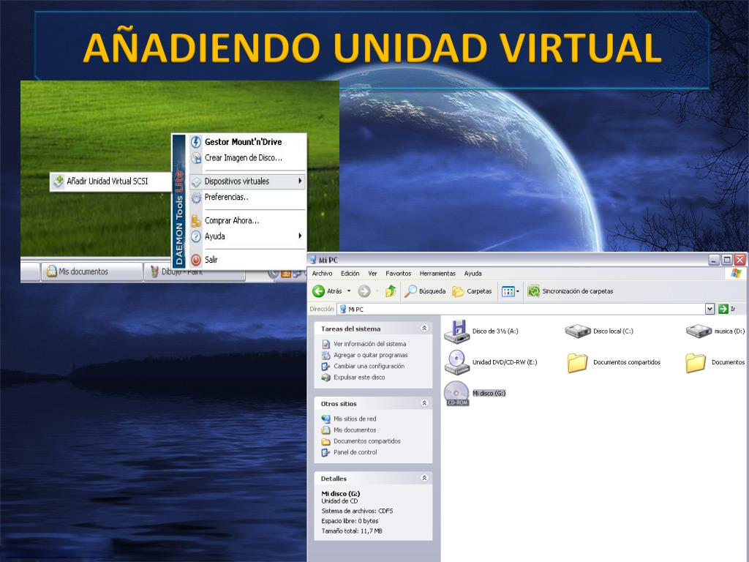Collapse the Tareas del sistema panel
Image resolution: width=749 pixels, height=562 pixels.
(424, 329)
